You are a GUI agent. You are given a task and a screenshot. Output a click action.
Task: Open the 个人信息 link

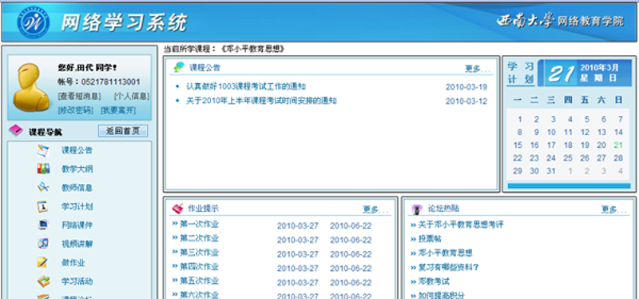click(132, 96)
